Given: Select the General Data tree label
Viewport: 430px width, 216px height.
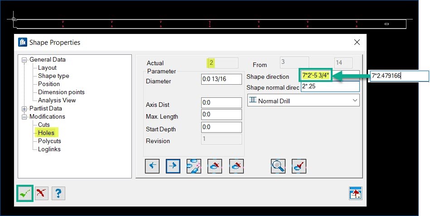Looking at the screenshot, I should (48, 59).
